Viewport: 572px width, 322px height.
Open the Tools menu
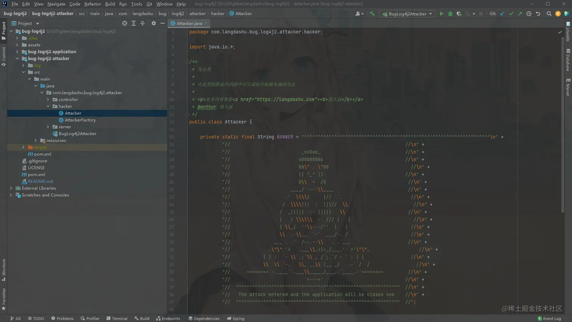point(137,4)
